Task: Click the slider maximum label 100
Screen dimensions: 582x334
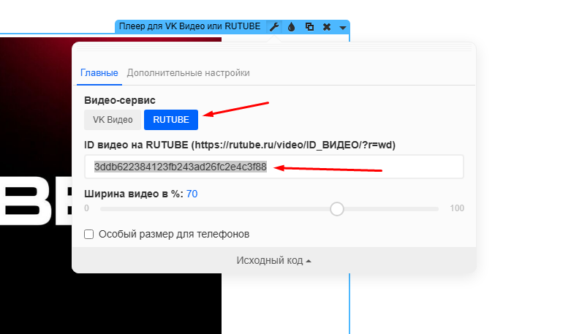Action: pos(457,208)
